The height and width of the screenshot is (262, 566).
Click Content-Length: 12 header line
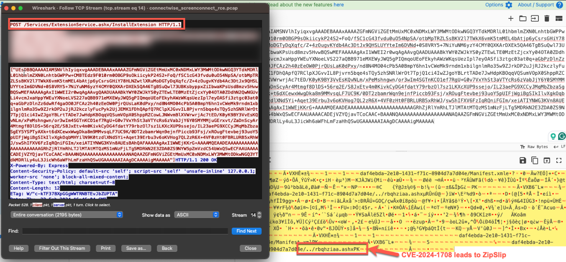36,188
